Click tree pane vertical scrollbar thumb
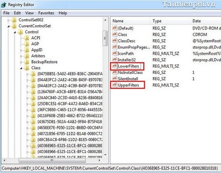221x173 pixels. pyautogui.click(x=105, y=38)
